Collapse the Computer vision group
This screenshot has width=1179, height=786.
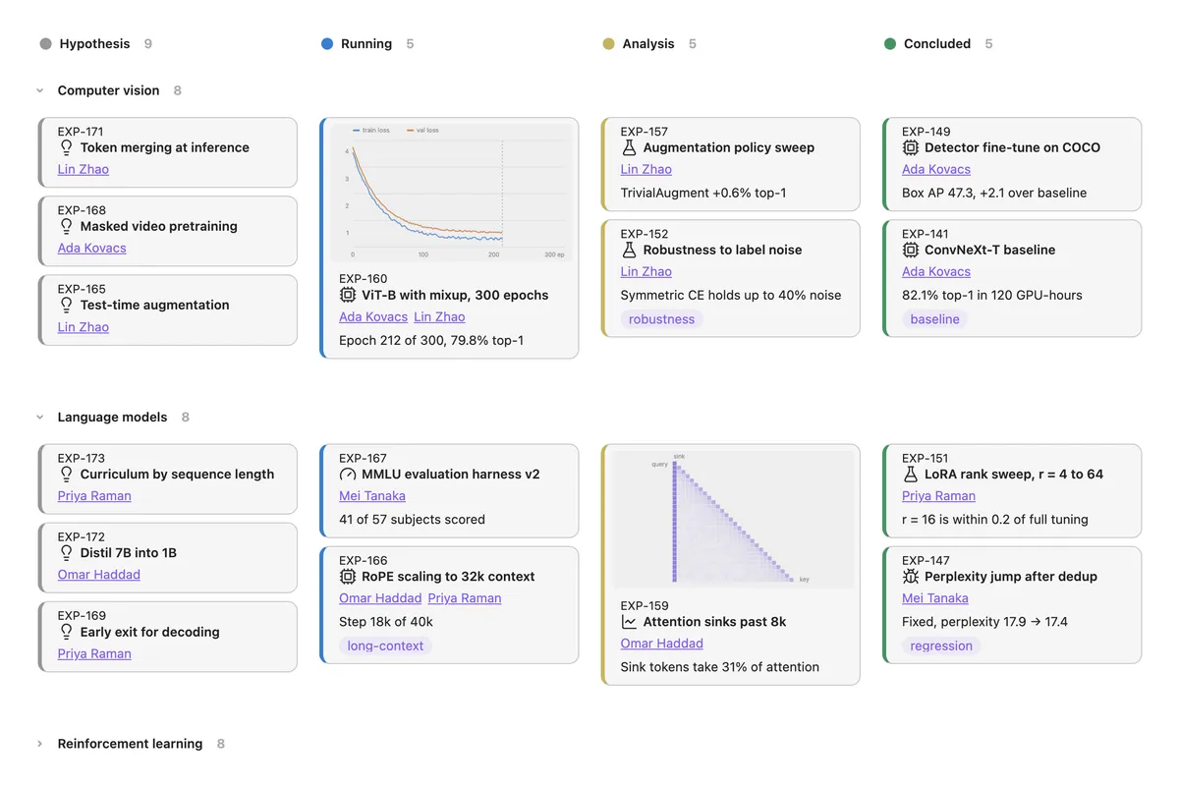[40, 90]
